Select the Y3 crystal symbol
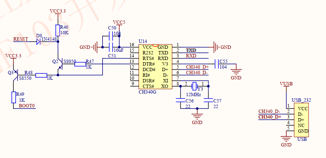326x158 pixels. click(x=194, y=86)
